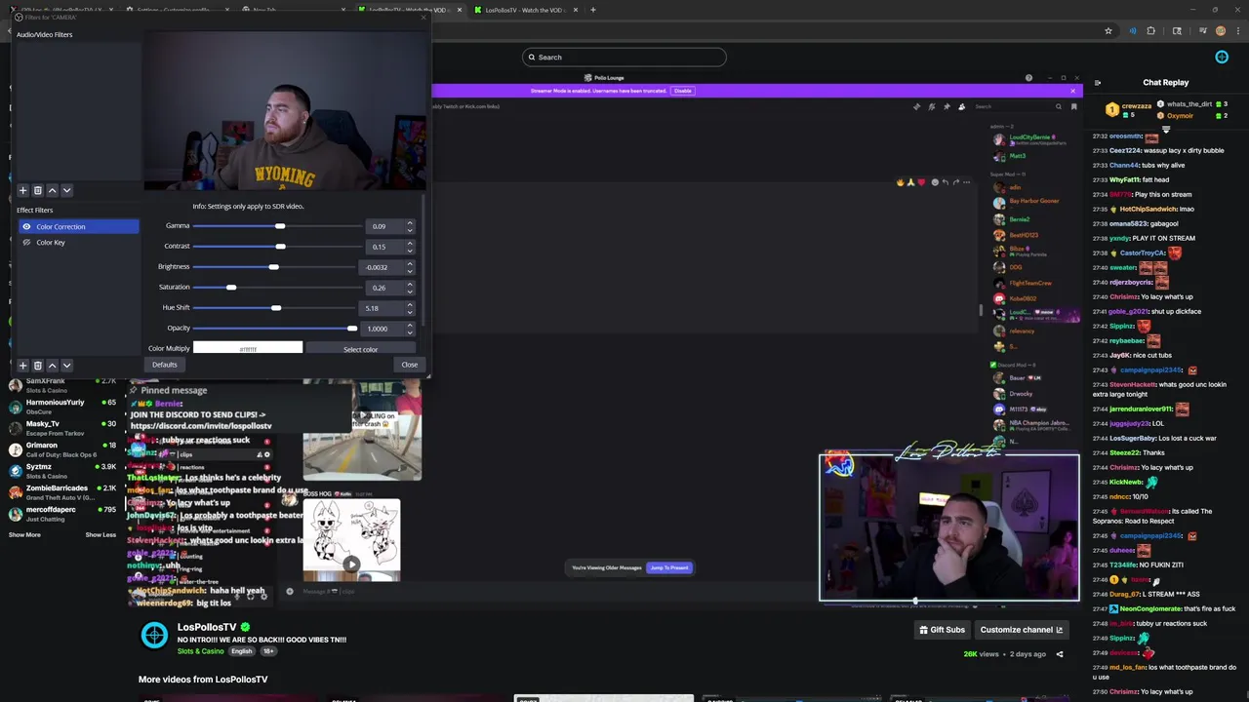Reset filter with Defaults button
Image resolution: width=1249 pixels, height=702 pixels.
pyautogui.click(x=164, y=365)
